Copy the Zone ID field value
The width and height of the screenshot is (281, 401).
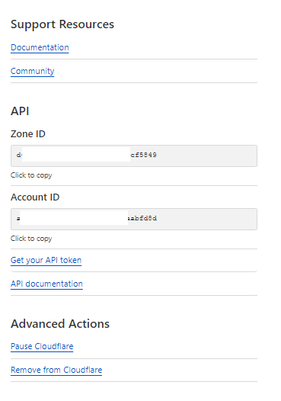point(134,156)
